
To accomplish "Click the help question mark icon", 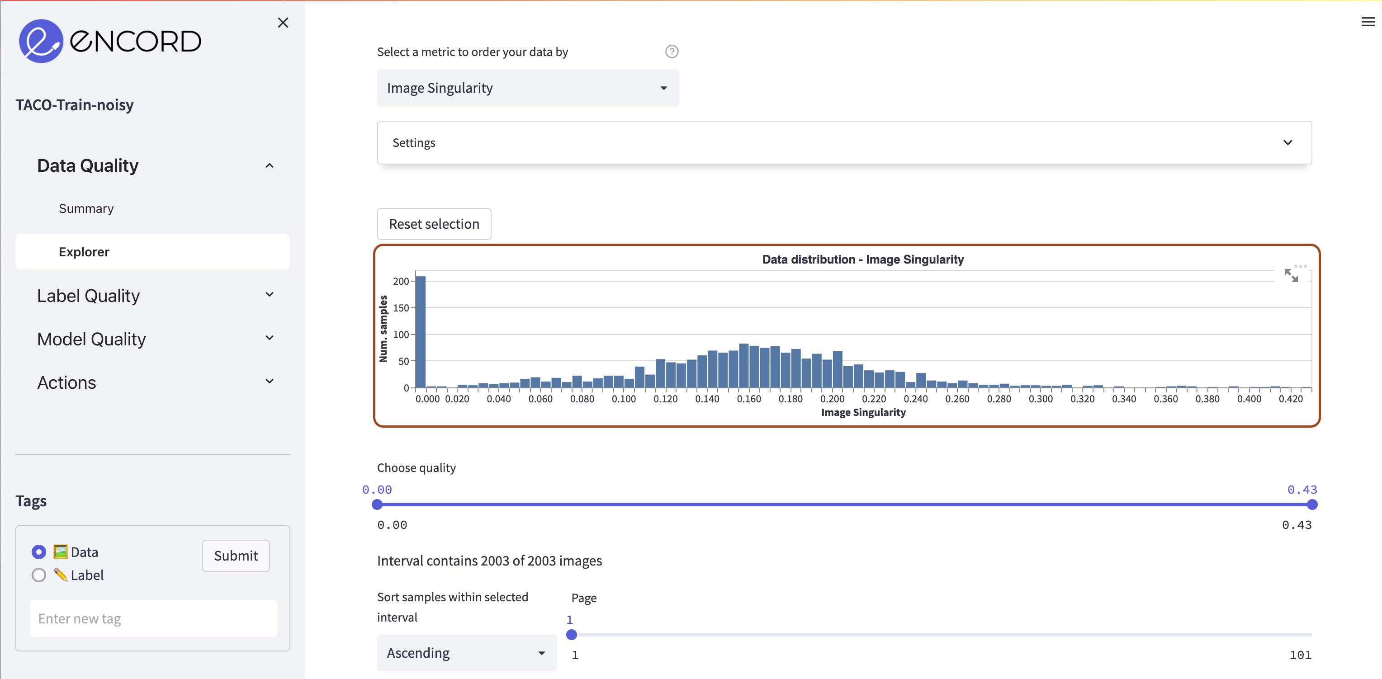I will tap(672, 52).
